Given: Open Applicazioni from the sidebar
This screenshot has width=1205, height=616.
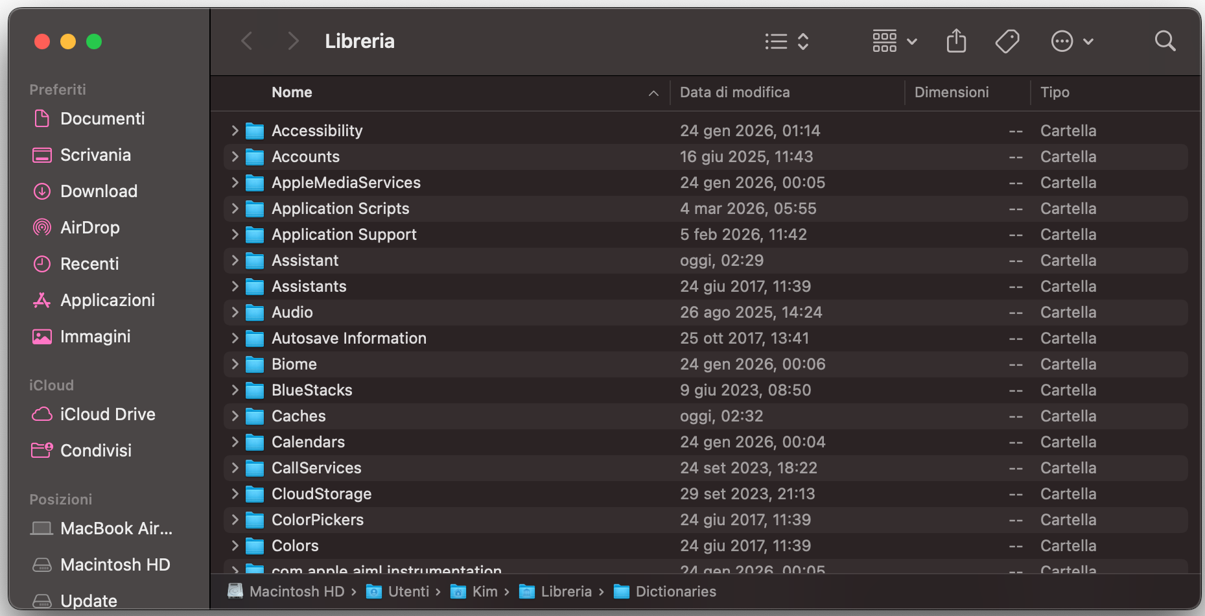Looking at the screenshot, I should pyautogui.click(x=109, y=300).
